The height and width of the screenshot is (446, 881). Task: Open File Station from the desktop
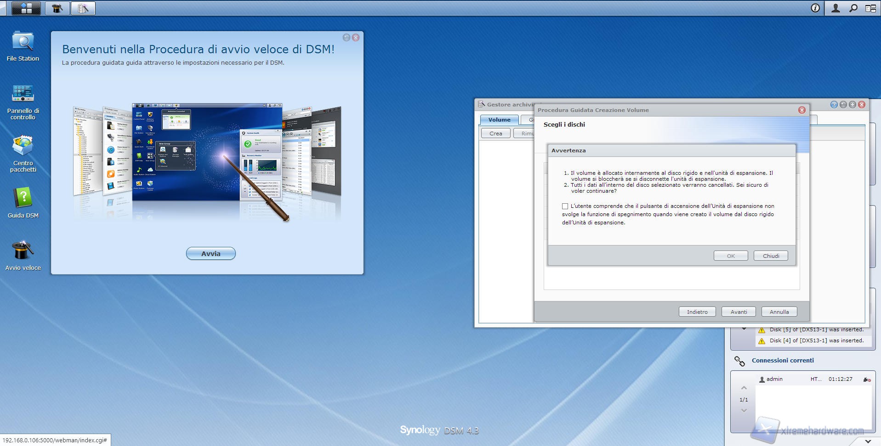click(x=23, y=42)
